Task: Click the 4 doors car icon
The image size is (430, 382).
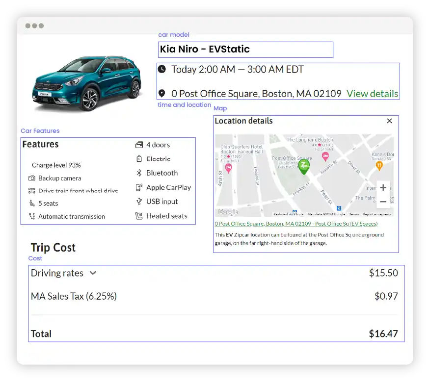Action: coord(139,145)
